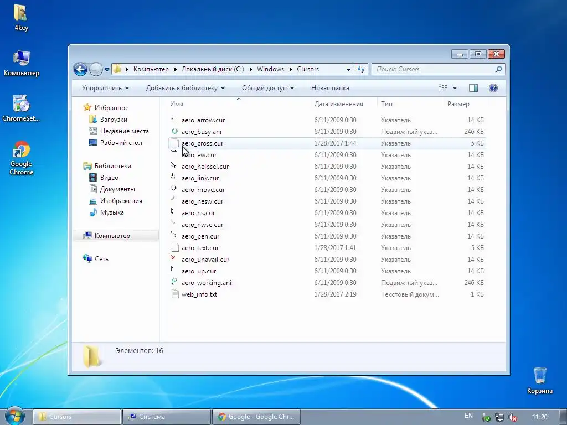This screenshot has height=425, width=567.
Task: Select the aero_ns.cur file icon
Action: click(x=173, y=212)
